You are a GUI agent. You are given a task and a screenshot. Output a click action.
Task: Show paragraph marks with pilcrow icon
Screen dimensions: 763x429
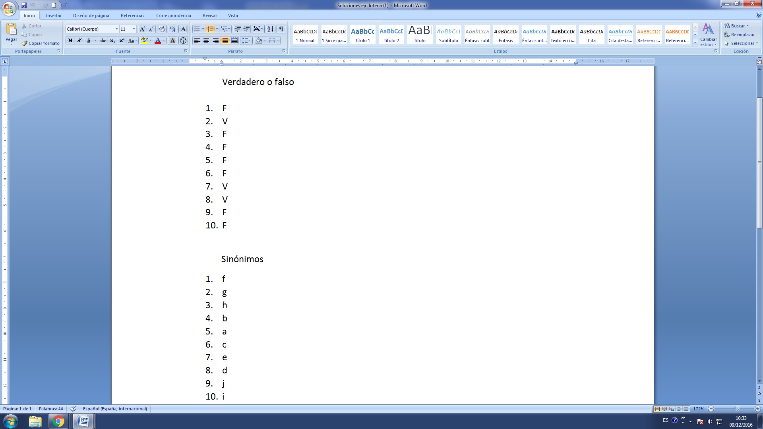(281, 29)
